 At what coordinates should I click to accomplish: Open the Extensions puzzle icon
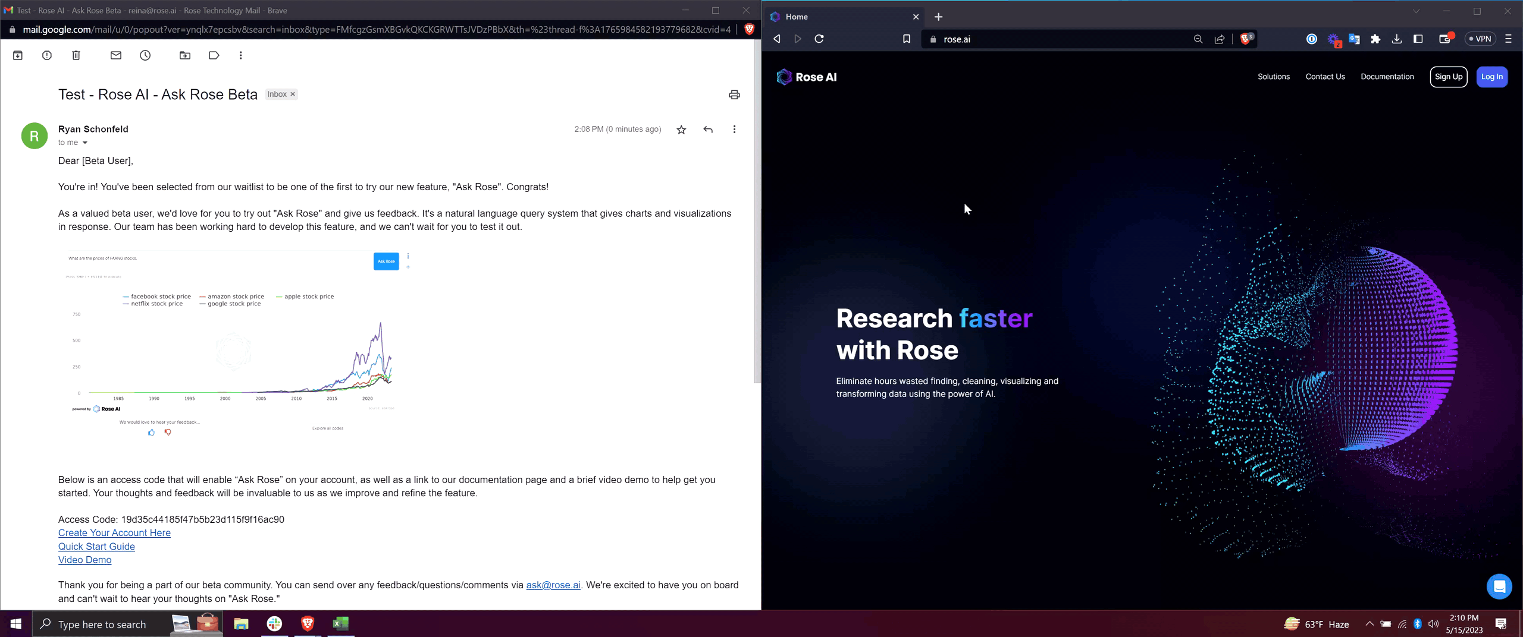(1375, 39)
